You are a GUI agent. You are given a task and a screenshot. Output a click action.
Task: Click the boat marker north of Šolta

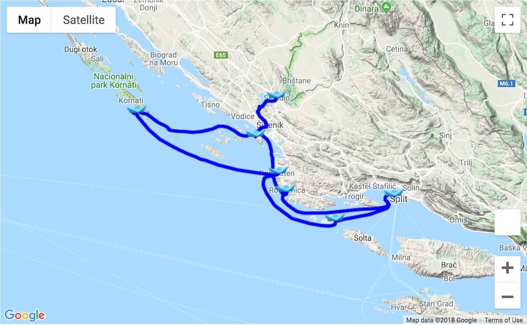(335, 218)
